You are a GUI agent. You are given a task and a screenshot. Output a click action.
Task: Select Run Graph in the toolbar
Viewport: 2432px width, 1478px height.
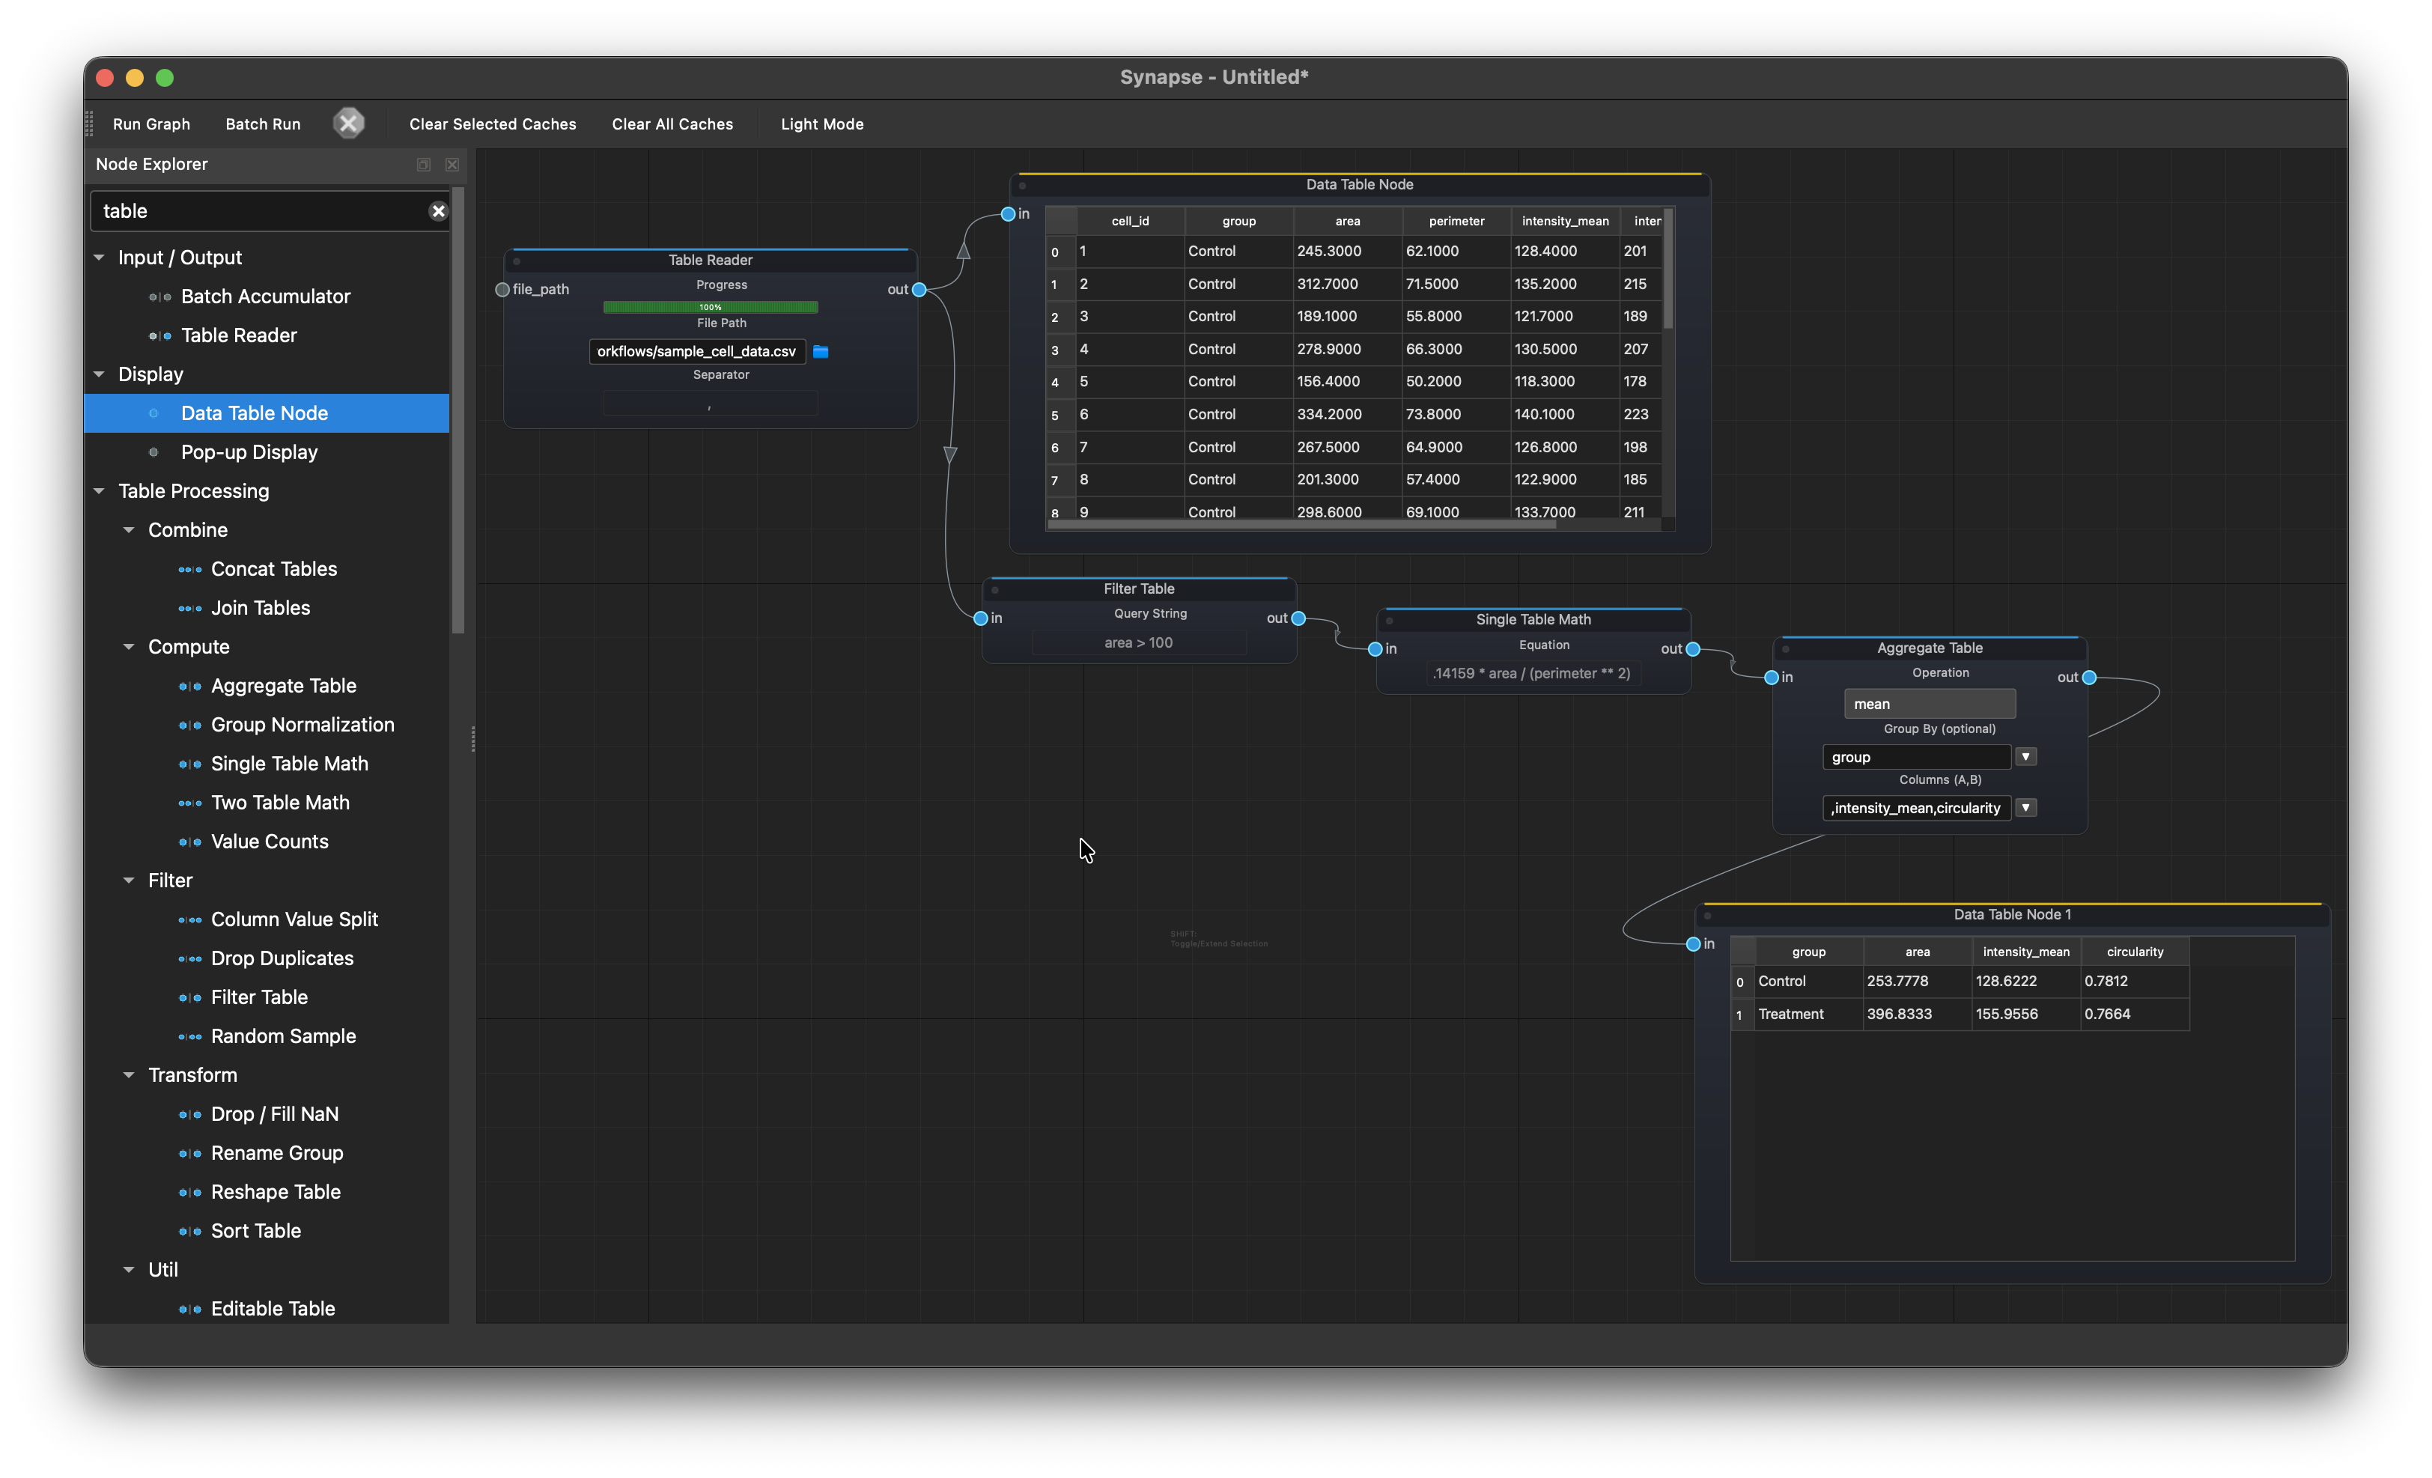tap(151, 124)
